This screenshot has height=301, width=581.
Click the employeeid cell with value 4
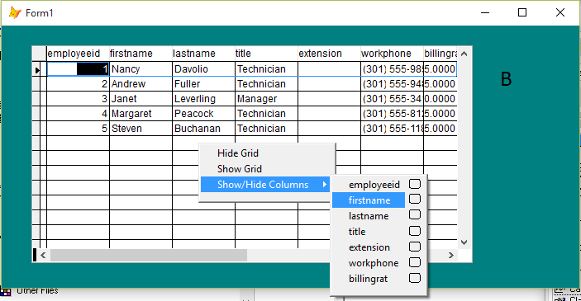[78, 114]
